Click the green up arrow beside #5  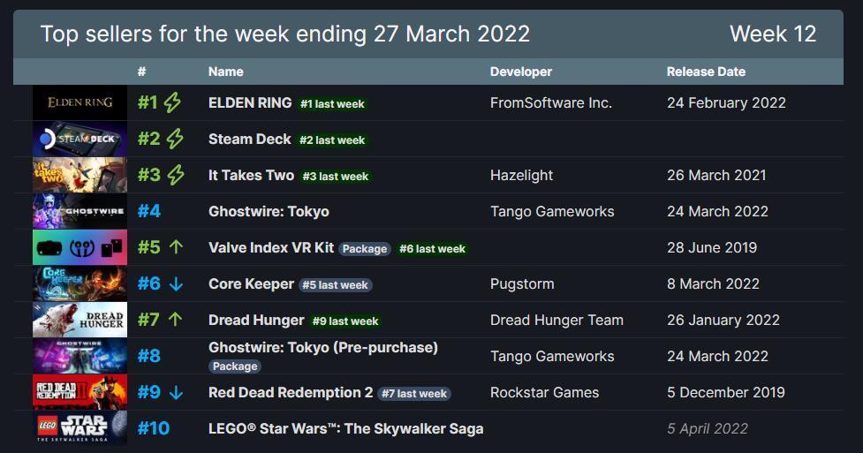[176, 247]
